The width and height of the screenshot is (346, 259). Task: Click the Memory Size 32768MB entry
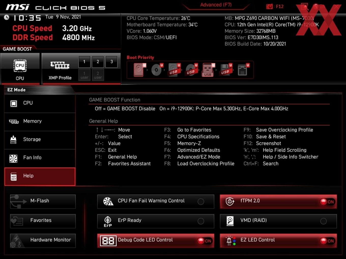click(x=250, y=31)
